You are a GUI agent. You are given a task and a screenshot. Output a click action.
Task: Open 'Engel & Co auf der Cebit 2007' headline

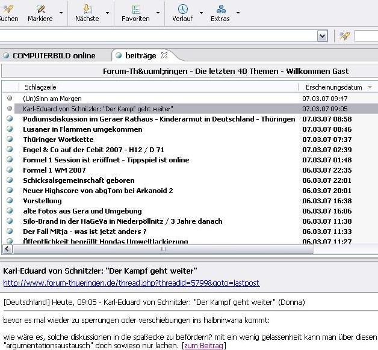[x=93, y=150]
